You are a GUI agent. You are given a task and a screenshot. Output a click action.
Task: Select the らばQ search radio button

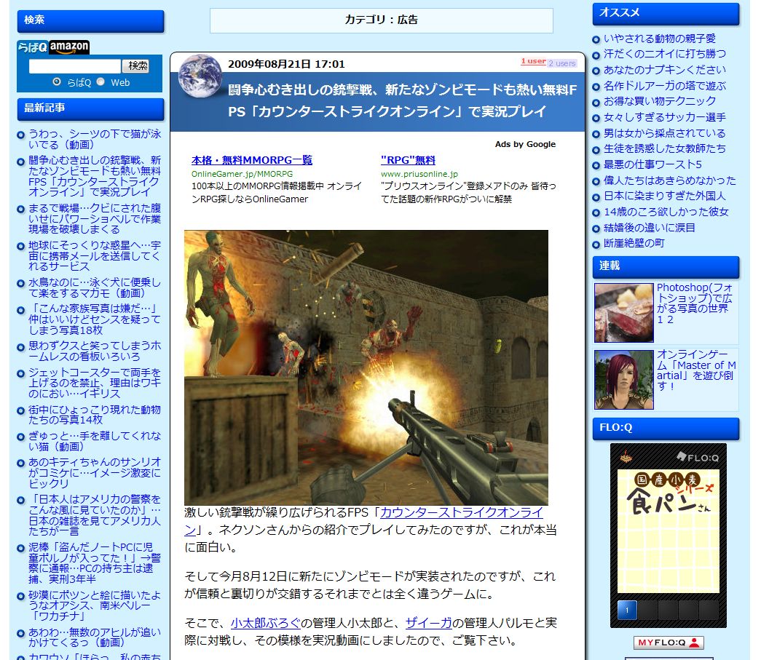58,82
